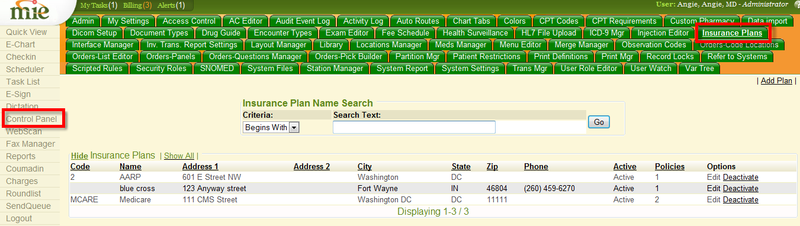Edit the blue cross plan
The height and width of the screenshot is (226, 800).
(x=714, y=189)
